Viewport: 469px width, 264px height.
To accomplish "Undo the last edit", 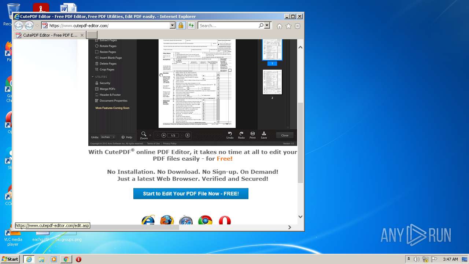I will point(230,135).
